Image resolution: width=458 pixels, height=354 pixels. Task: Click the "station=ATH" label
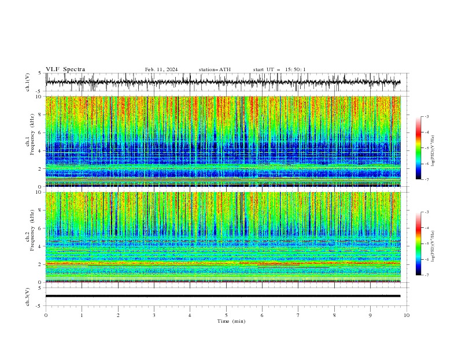(x=215, y=69)
